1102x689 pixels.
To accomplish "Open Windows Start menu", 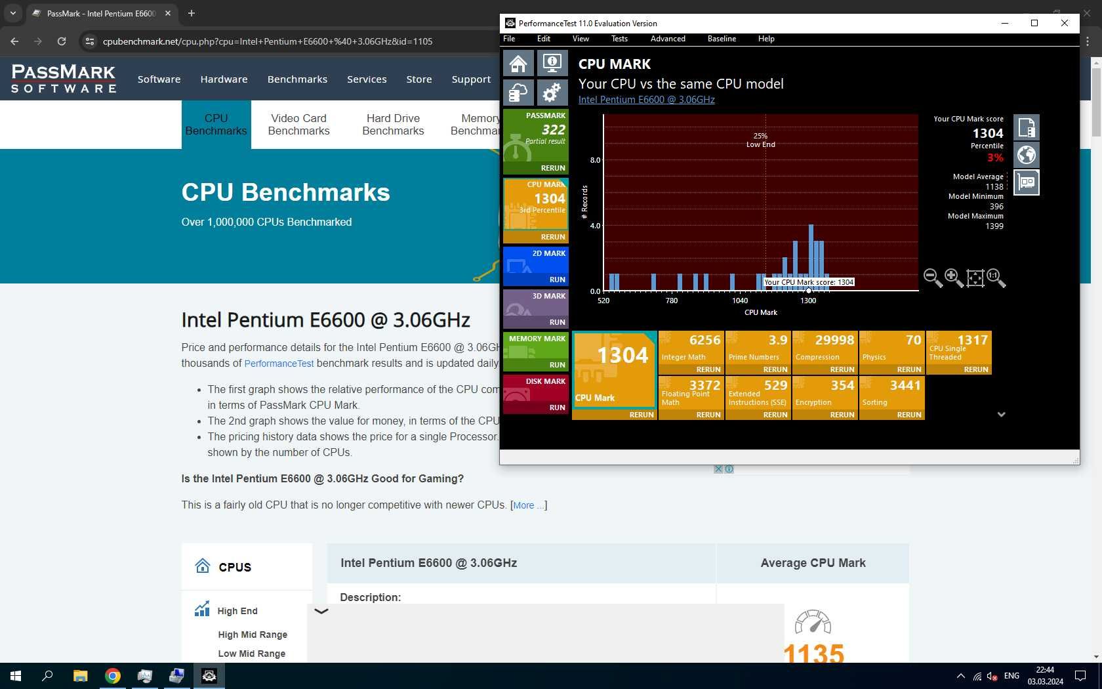I will [x=16, y=676].
